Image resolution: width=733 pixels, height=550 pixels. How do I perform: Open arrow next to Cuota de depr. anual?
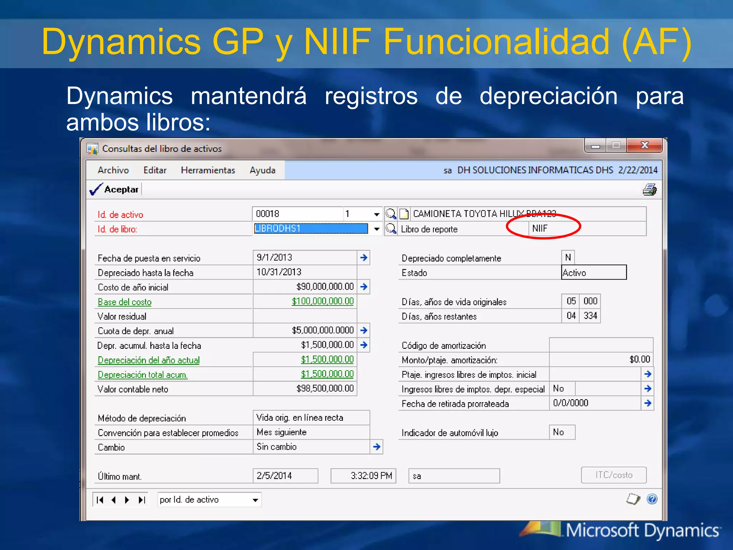click(364, 330)
